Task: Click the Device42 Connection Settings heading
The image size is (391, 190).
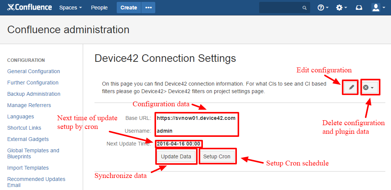Action: click(165, 58)
